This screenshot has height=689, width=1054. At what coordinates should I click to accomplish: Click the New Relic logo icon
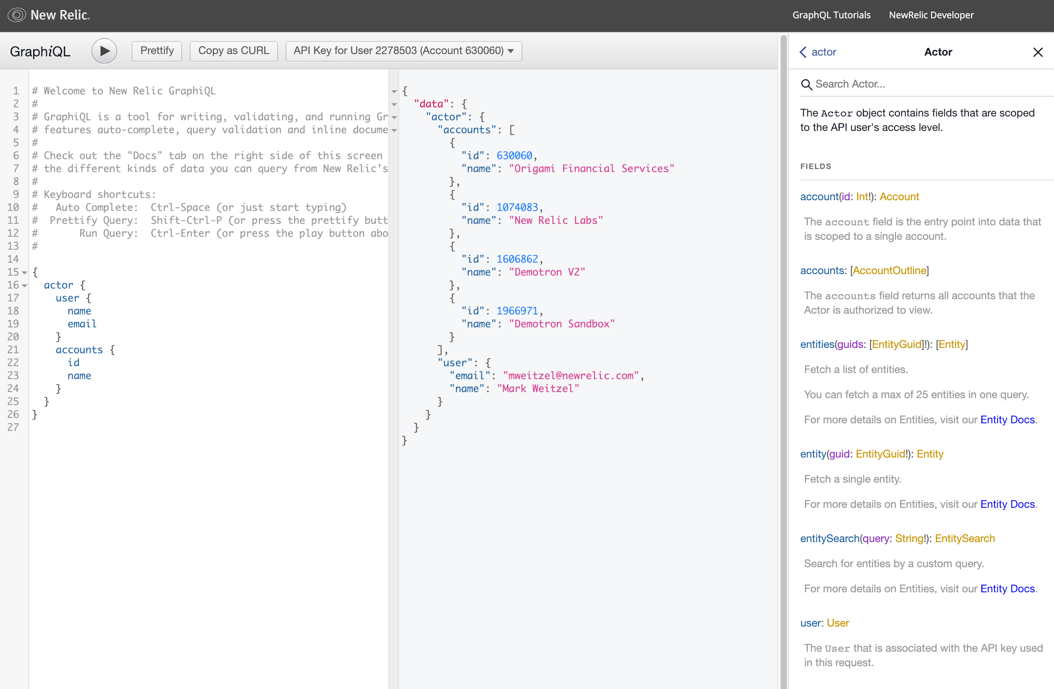(17, 15)
